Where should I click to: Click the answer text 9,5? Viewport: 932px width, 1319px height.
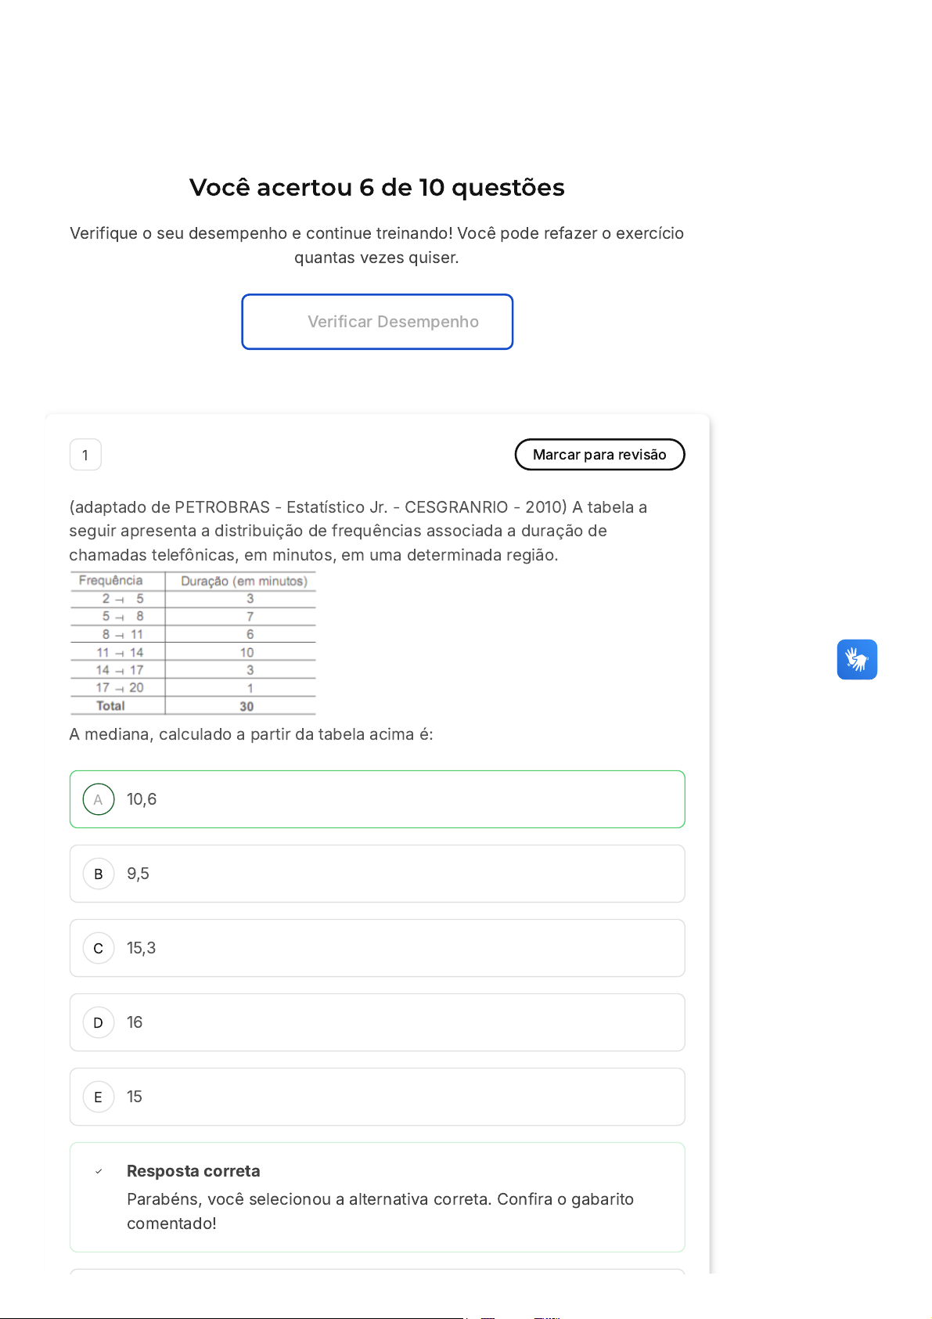click(x=138, y=874)
